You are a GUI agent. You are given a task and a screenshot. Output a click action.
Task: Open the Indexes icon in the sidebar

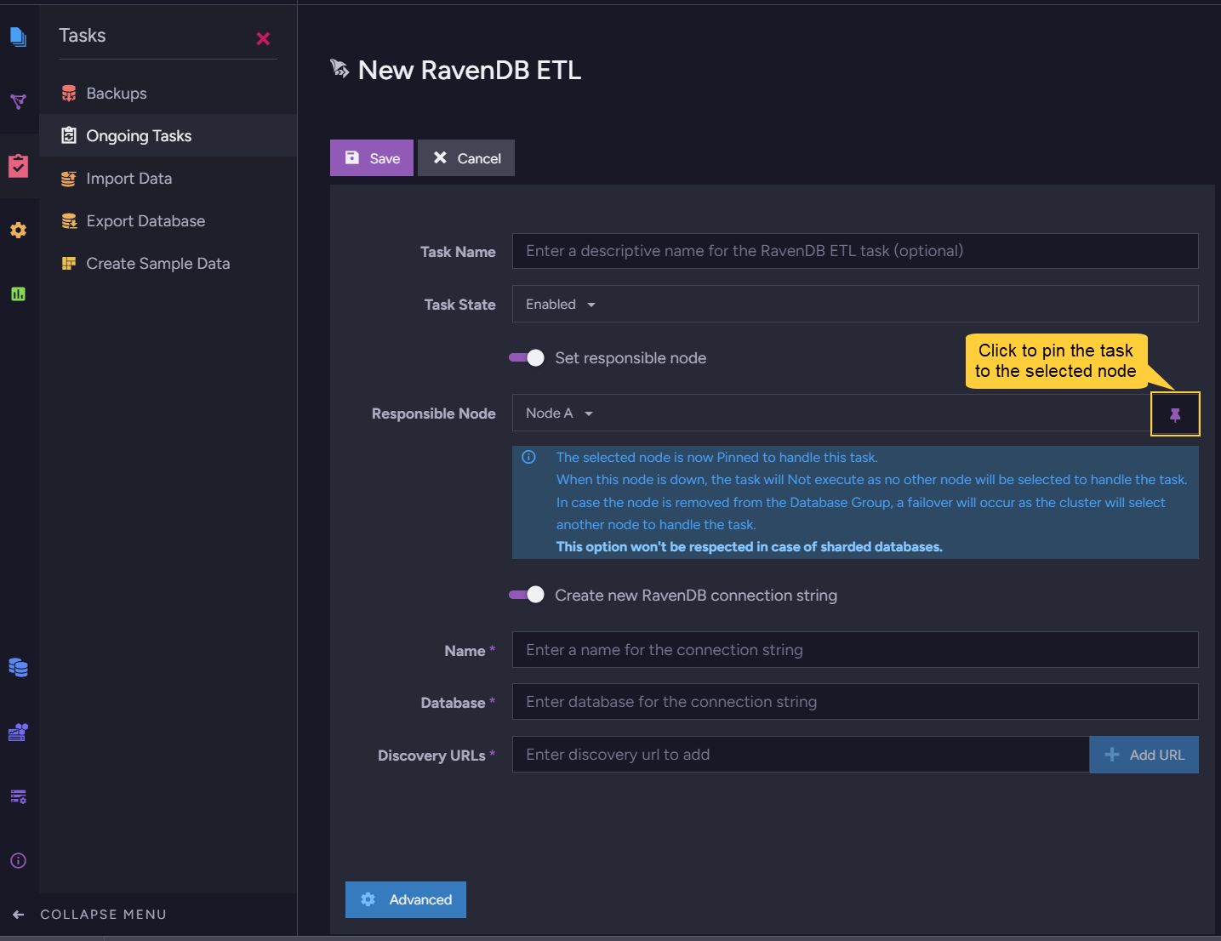pyautogui.click(x=18, y=102)
